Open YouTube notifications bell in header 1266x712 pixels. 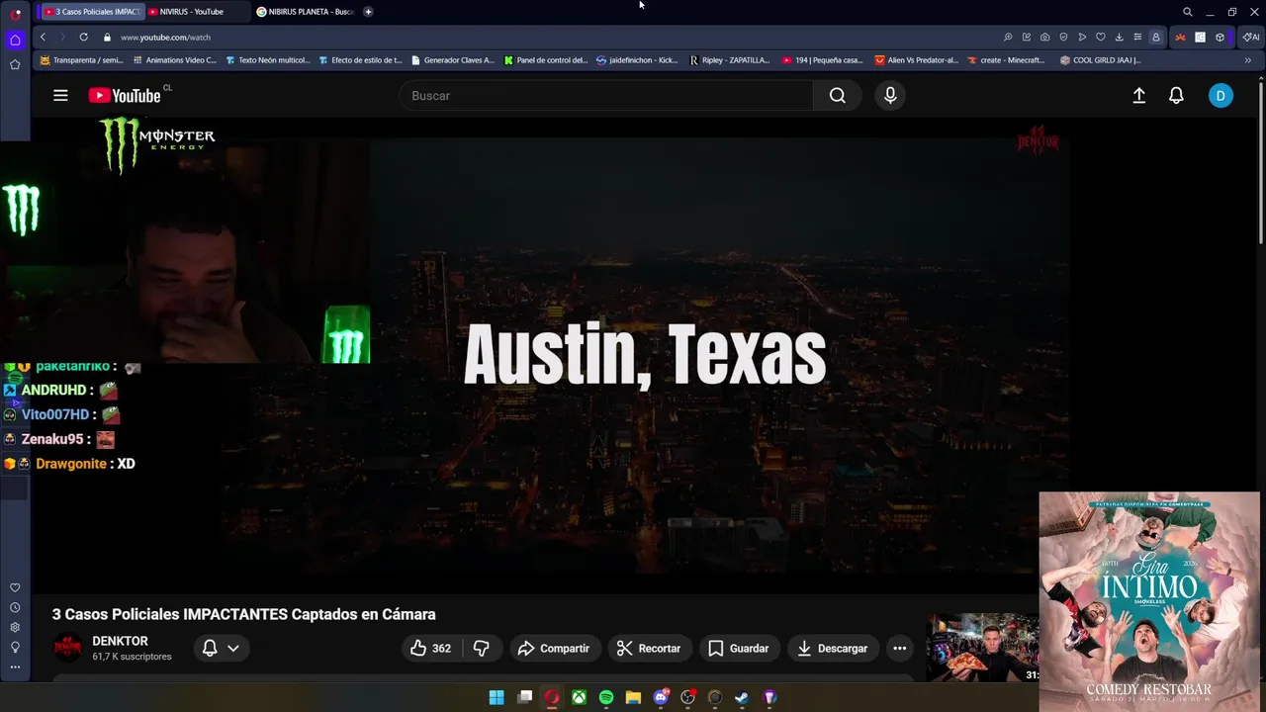1176,96
